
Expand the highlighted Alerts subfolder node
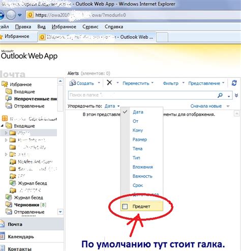(6, 133)
